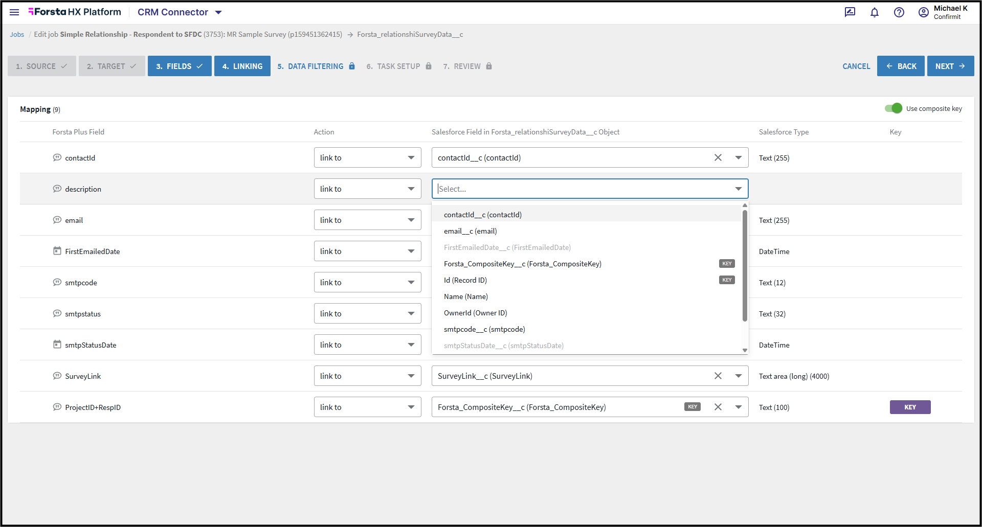Open the feedback chat icon
The height and width of the screenshot is (527, 982).
(850, 12)
